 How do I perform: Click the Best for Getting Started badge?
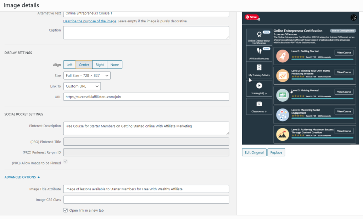click(x=343, y=30)
